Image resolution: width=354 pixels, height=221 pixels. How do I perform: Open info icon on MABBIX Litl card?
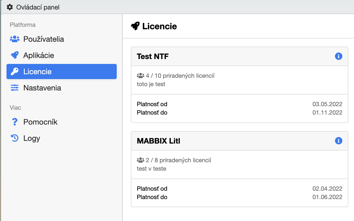(x=338, y=141)
